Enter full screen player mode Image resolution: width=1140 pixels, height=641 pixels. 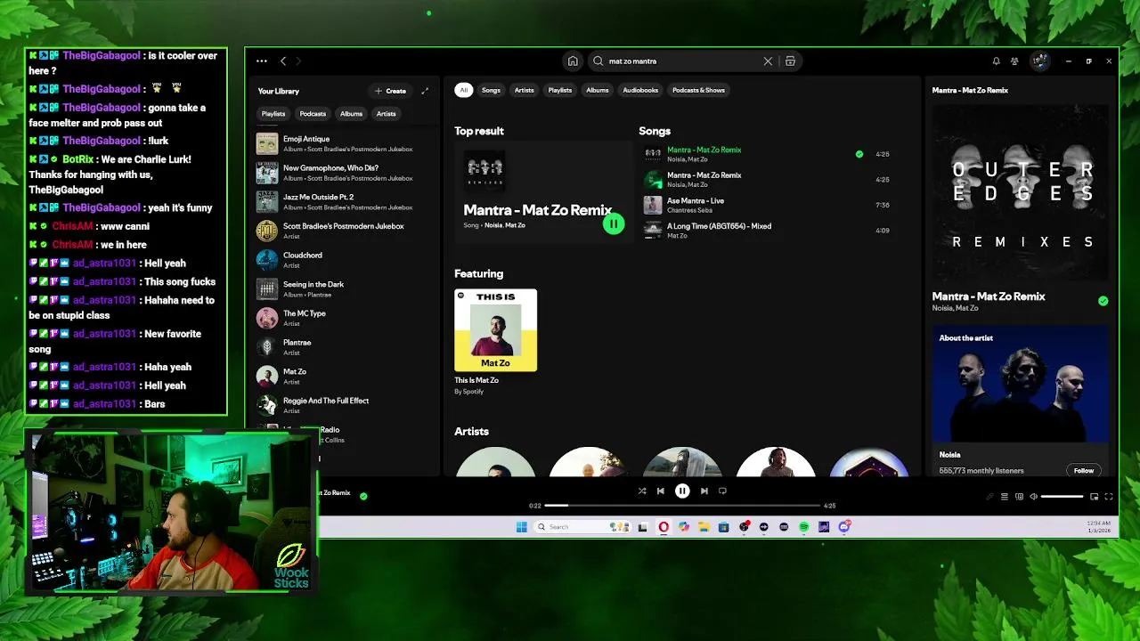point(1109,497)
